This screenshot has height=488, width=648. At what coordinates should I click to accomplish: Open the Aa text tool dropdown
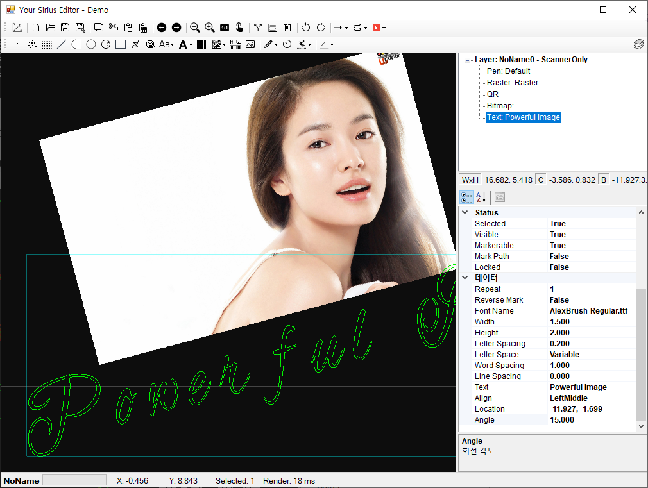(x=173, y=44)
